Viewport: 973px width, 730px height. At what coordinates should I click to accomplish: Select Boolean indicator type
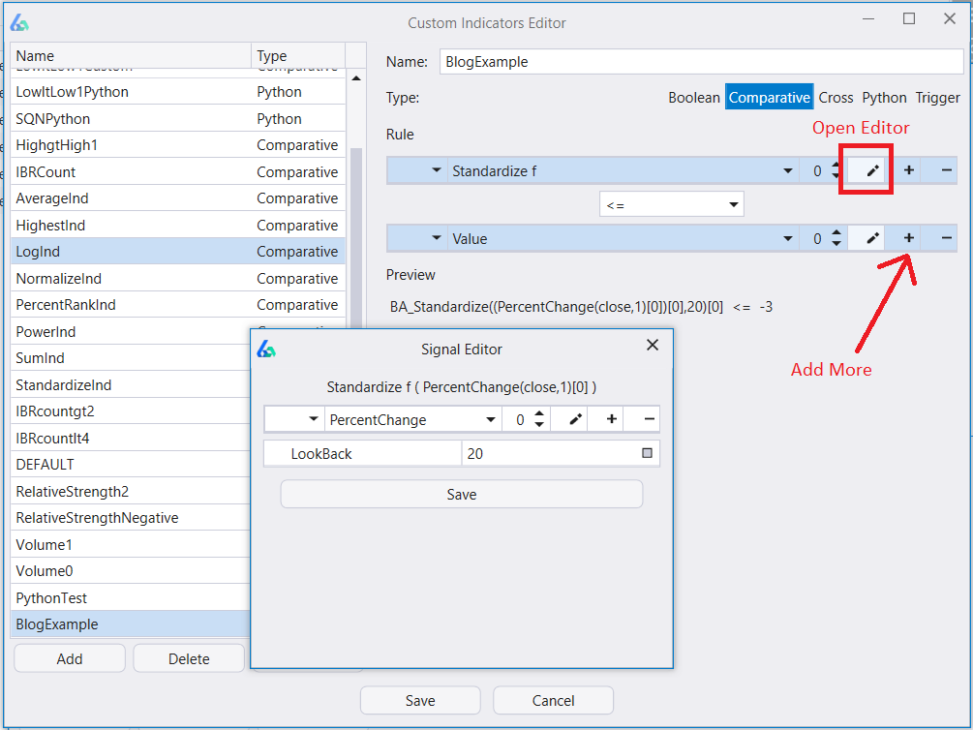[x=693, y=98]
